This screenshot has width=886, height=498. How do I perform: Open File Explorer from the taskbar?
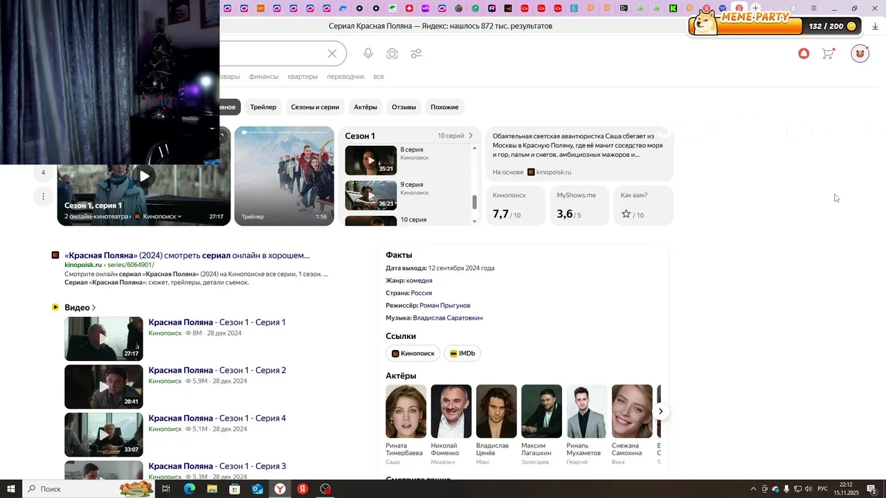coord(212,489)
